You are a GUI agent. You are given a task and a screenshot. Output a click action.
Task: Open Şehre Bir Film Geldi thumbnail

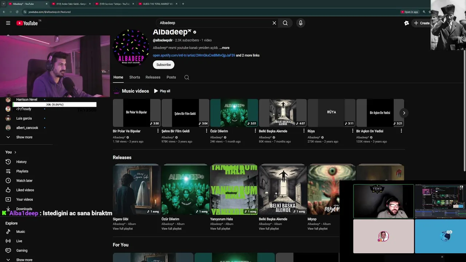click(185, 113)
